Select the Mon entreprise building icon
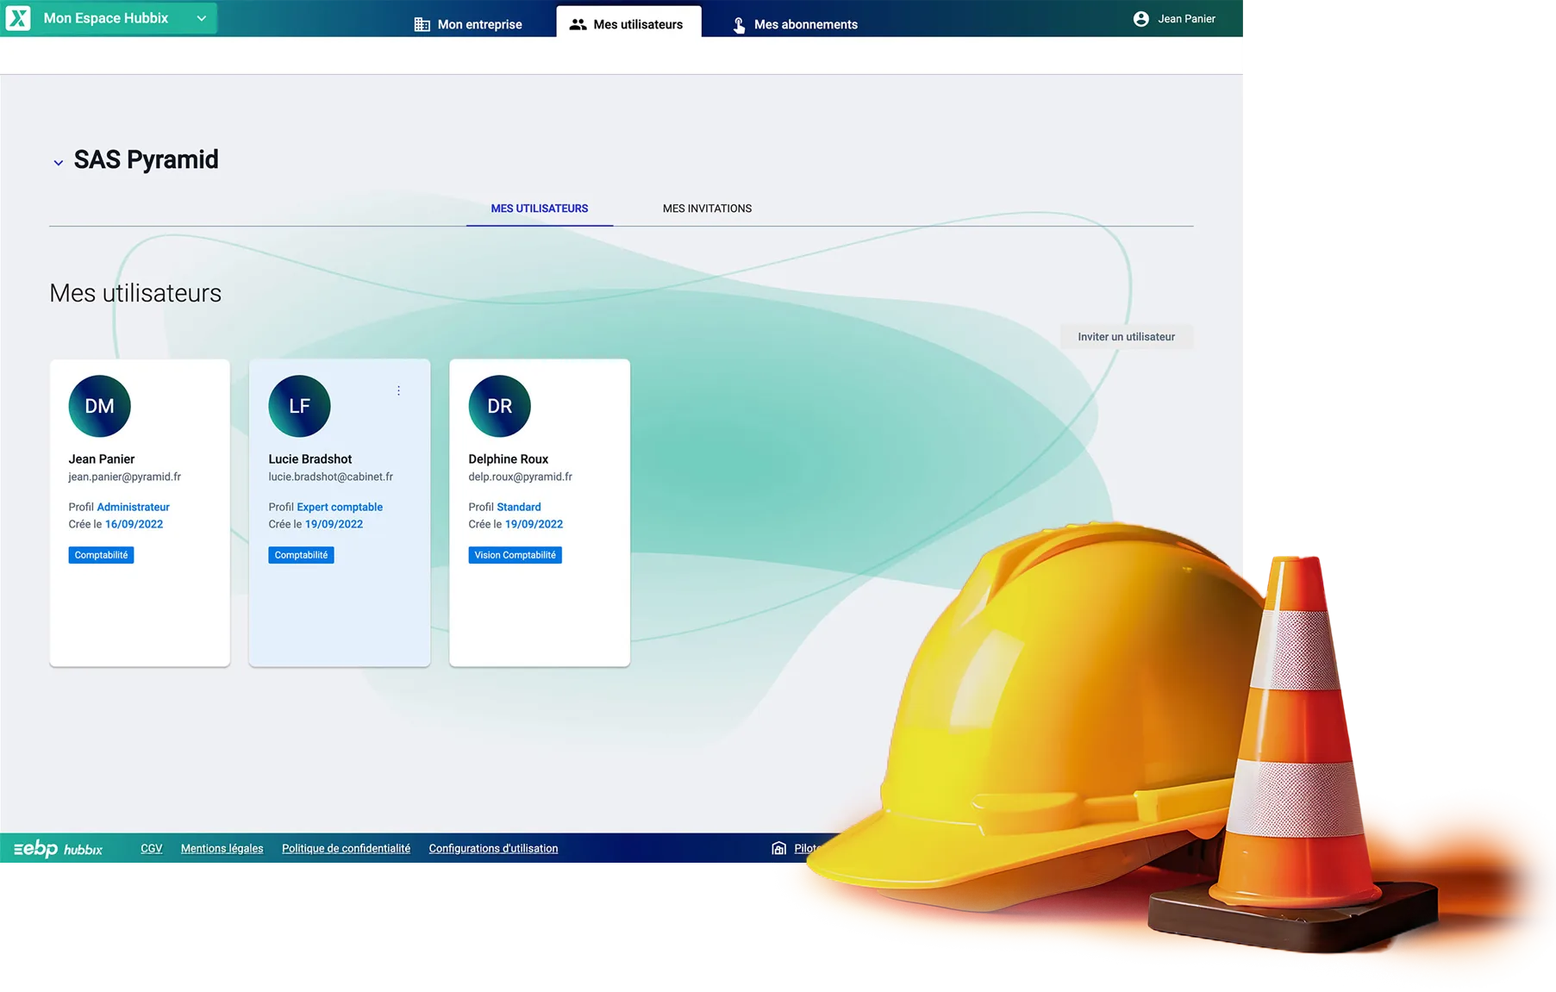Screen dimensions: 1556x992 [x=422, y=24]
